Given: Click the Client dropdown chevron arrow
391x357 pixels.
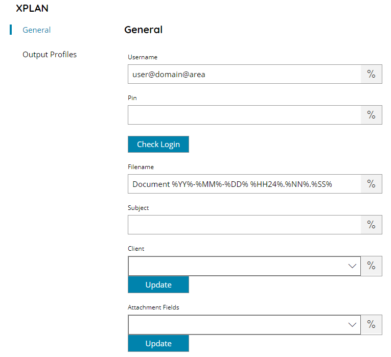Looking at the screenshot, I should (x=352, y=266).
